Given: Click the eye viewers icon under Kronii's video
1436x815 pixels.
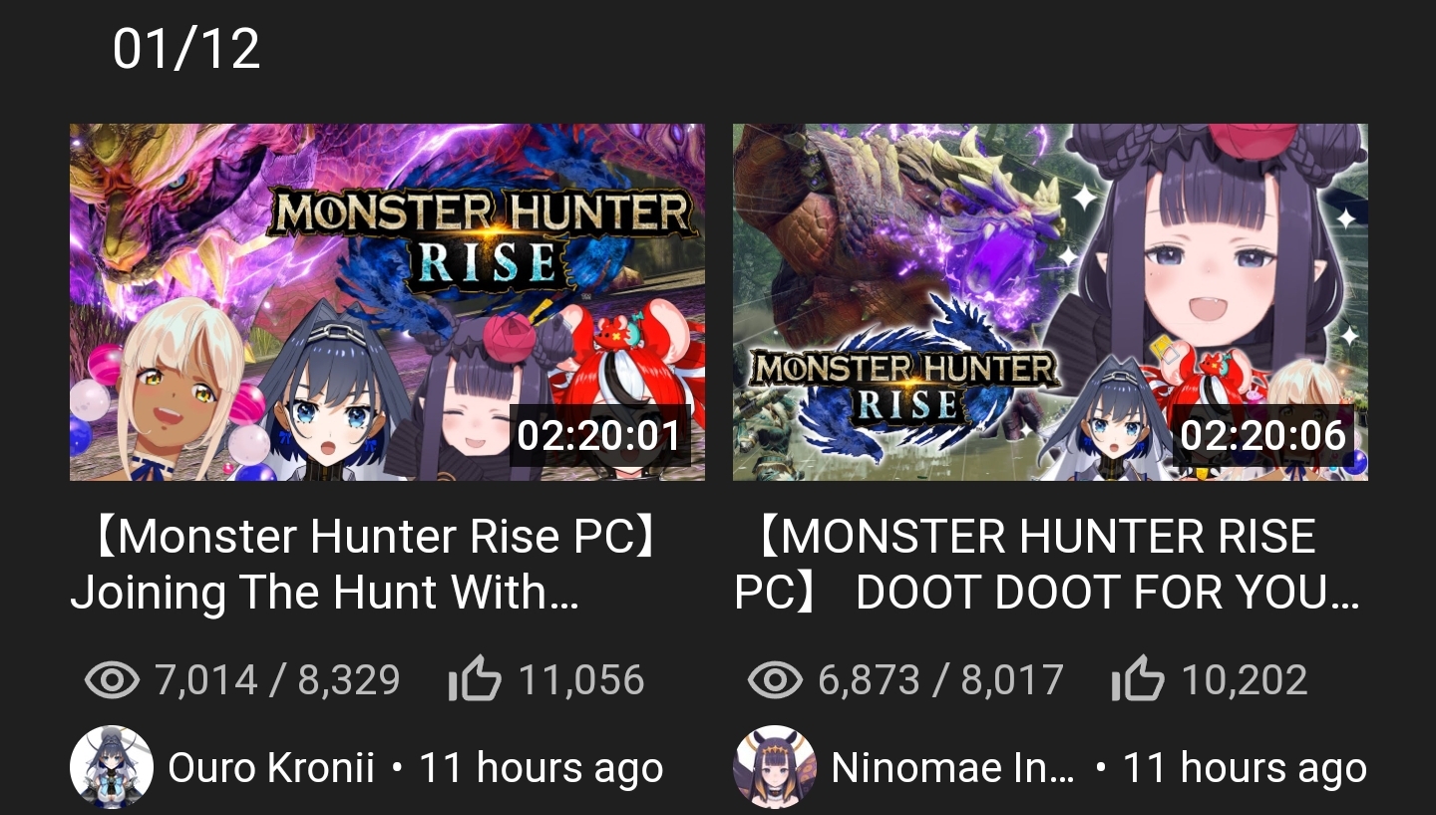Looking at the screenshot, I should pos(113,680).
